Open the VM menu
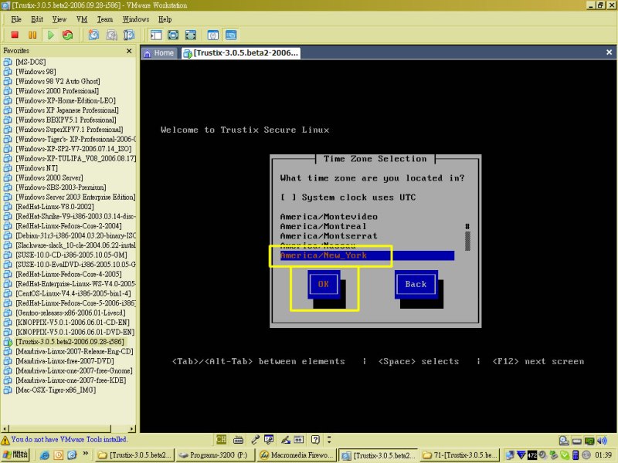 pyautogui.click(x=82, y=19)
